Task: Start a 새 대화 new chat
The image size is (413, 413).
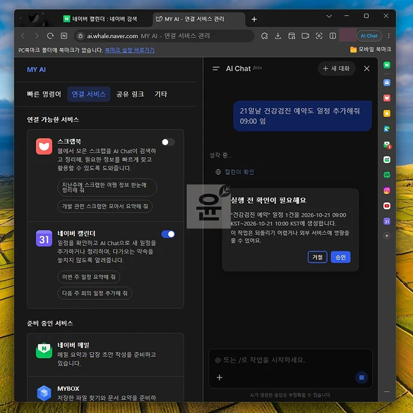Action: point(337,68)
